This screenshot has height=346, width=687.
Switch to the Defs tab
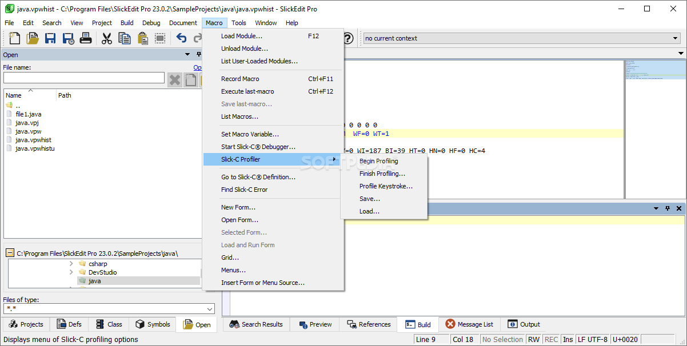click(69, 324)
